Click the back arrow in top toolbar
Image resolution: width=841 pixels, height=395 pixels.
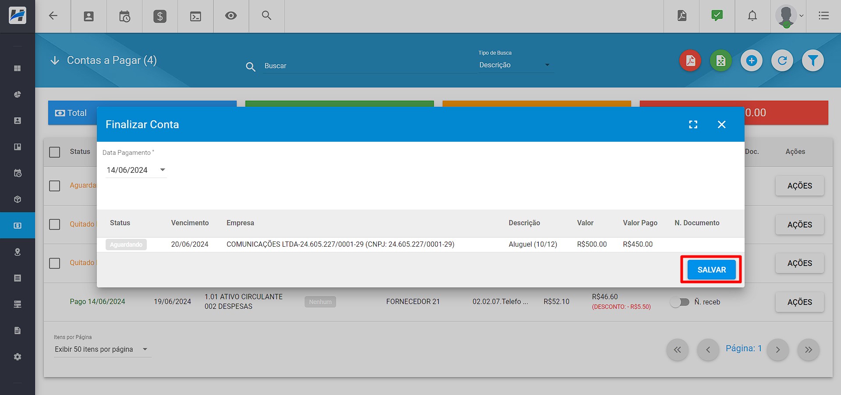[x=53, y=16]
